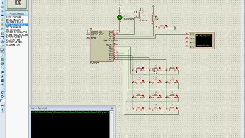Select the 2D symbols mode icon
Screen dimensions: 245x138
pyautogui.click(x=2, y=80)
